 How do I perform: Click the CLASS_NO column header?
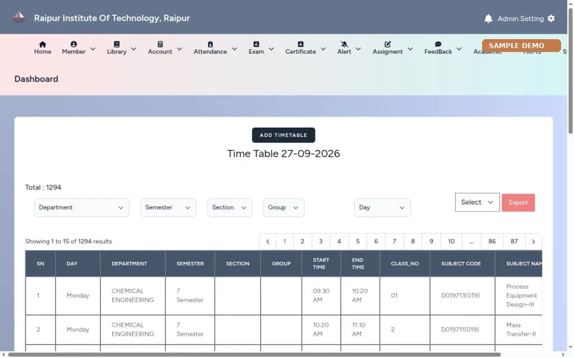[x=405, y=263]
